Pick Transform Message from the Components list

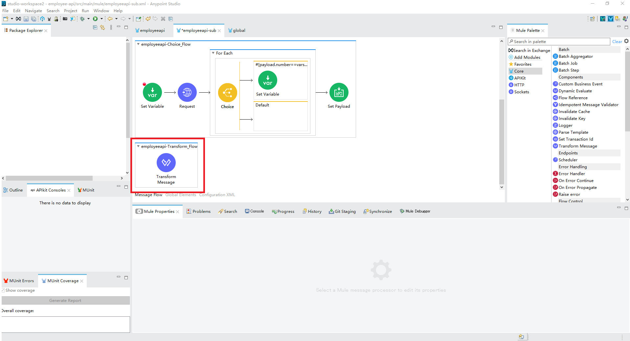click(577, 146)
